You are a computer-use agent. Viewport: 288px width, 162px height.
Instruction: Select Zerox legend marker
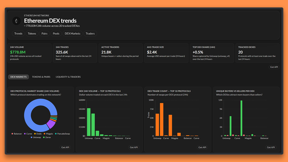(44, 137)
